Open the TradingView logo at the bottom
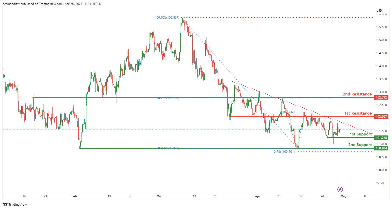392x209 pixels. click(15, 204)
